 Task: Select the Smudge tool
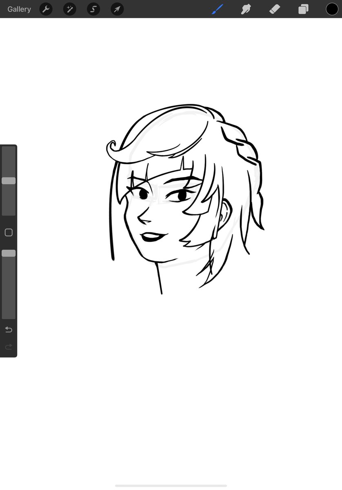coord(246,9)
